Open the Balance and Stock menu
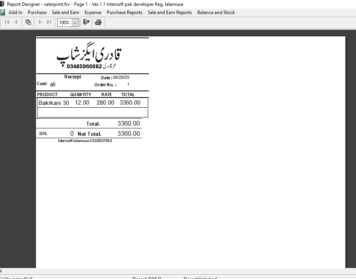 216,12
